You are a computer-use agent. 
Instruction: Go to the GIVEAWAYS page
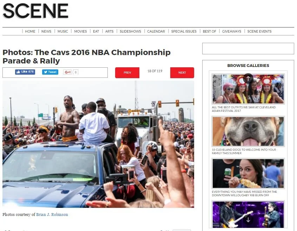coord(232,32)
